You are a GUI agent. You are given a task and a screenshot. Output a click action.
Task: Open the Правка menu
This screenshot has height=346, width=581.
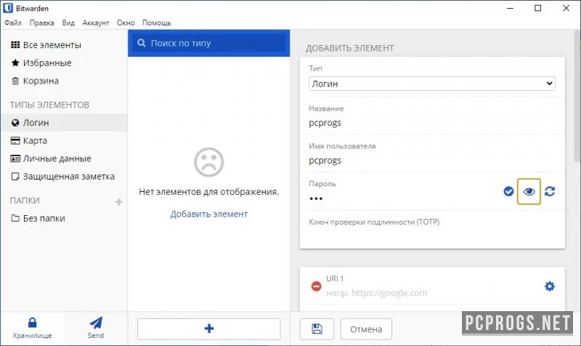point(42,23)
